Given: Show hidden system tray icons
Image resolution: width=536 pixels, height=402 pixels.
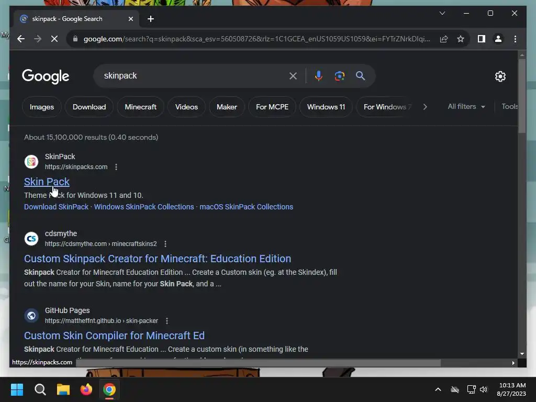Looking at the screenshot, I should [x=438, y=389].
